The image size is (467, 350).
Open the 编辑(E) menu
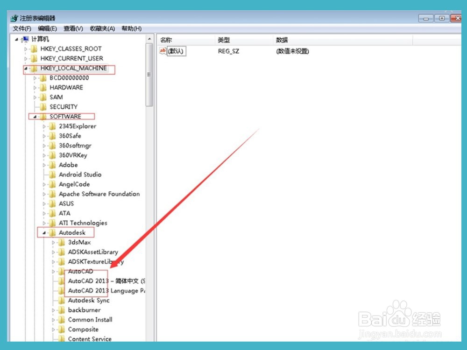click(x=47, y=28)
